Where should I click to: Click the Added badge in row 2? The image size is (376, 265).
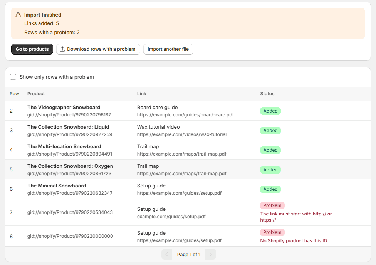pyautogui.click(x=270, y=111)
